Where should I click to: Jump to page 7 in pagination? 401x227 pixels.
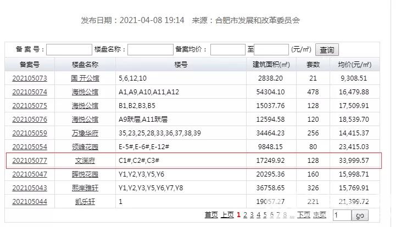(x=279, y=215)
